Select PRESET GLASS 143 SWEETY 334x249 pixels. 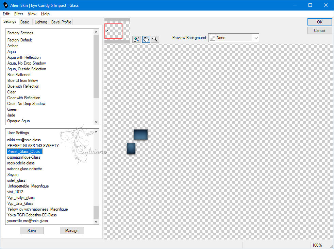pyautogui.click(x=33, y=146)
